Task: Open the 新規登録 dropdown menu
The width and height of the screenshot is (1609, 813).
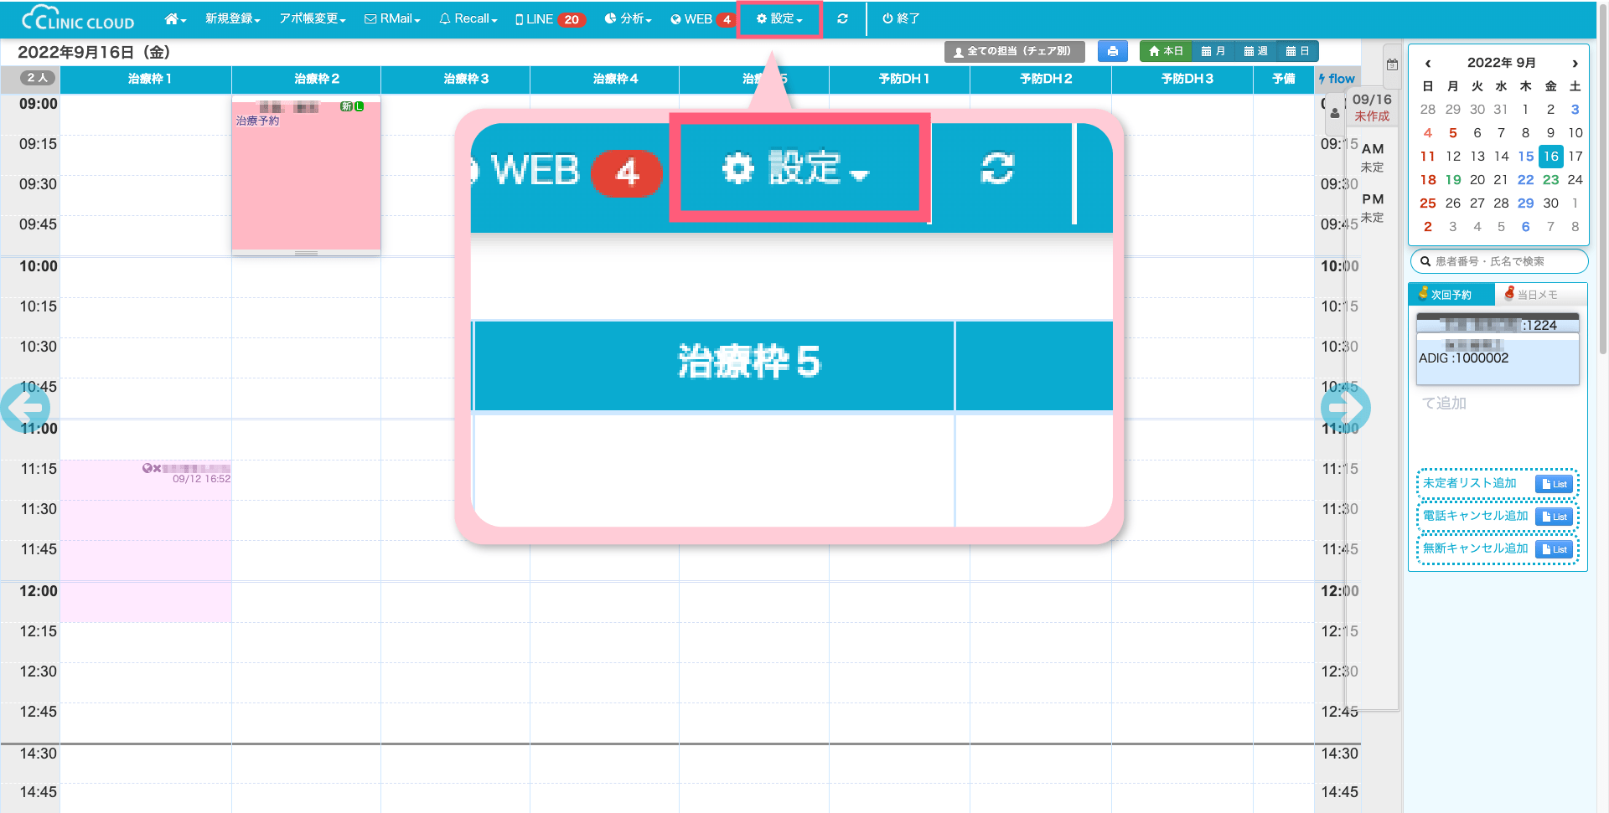Action: coord(232,18)
